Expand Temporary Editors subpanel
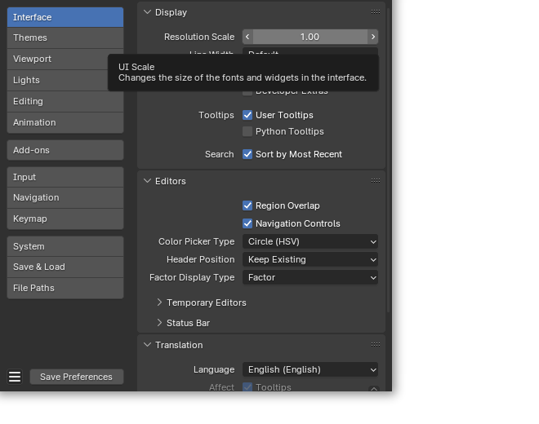The height and width of the screenshot is (424, 539). [x=159, y=303]
